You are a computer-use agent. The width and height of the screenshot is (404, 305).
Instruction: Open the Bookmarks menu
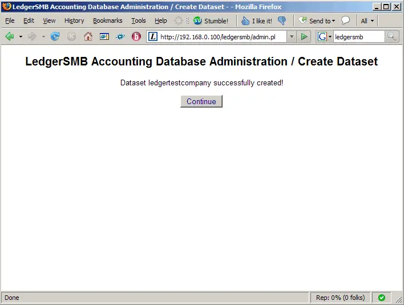click(x=108, y=20)
